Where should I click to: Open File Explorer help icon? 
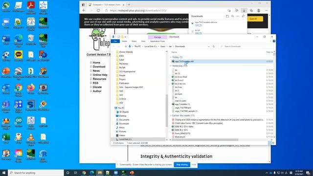coord(274,41)
